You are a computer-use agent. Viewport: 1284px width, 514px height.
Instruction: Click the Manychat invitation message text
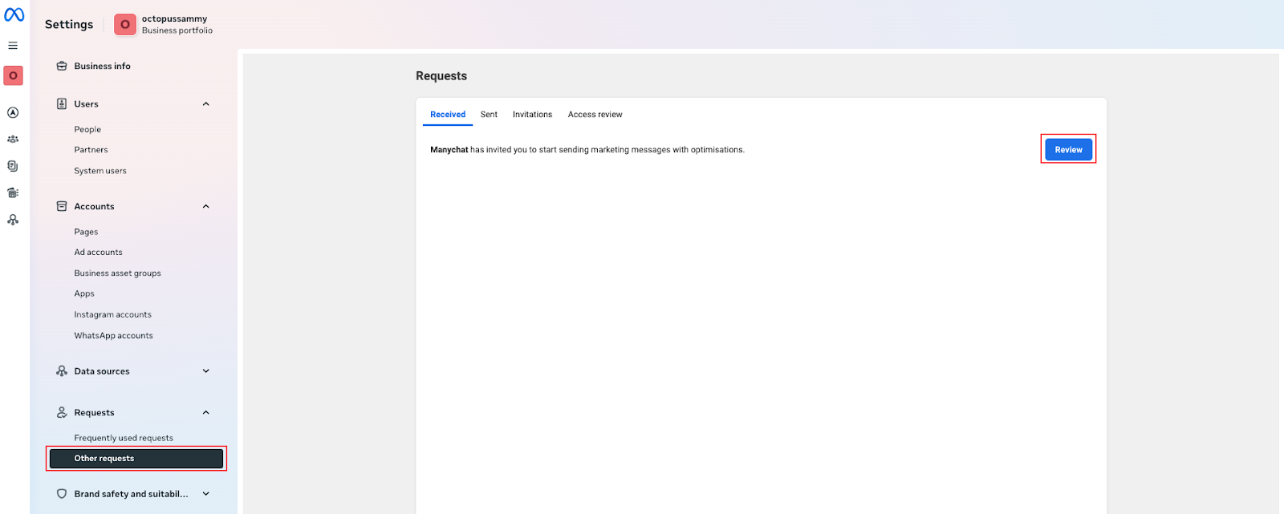point(587,150)
